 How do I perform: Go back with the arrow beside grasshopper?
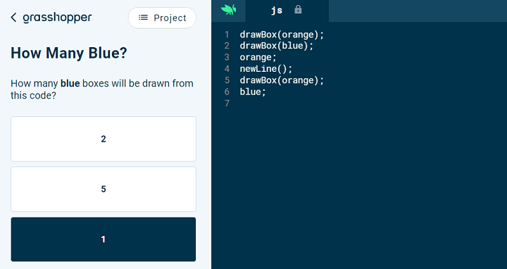13,18
